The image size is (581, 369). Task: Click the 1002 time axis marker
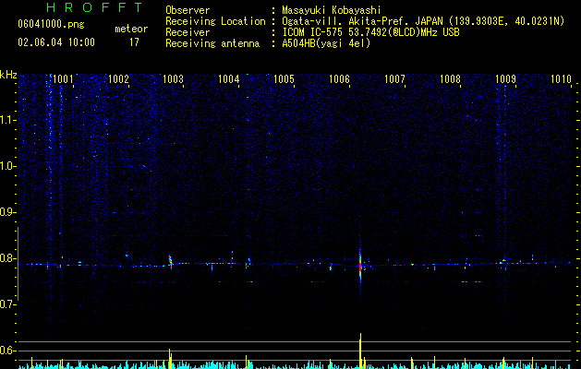(118, 79)
